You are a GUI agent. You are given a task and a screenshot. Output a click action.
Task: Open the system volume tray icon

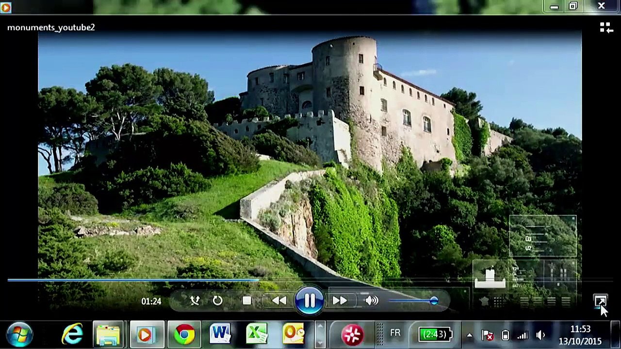540,335
